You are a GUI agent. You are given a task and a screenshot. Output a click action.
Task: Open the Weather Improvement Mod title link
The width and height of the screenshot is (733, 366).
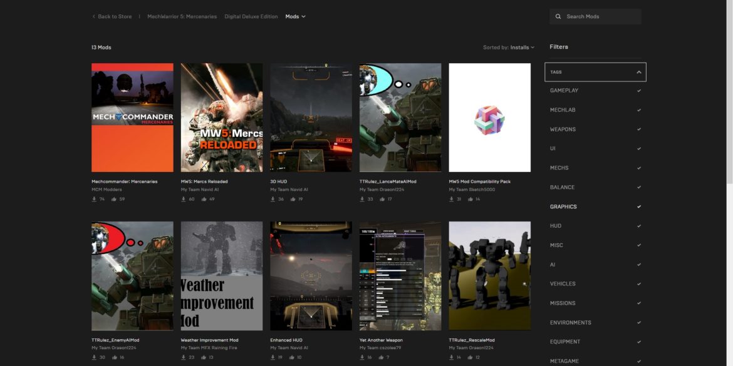click(209, 340)
